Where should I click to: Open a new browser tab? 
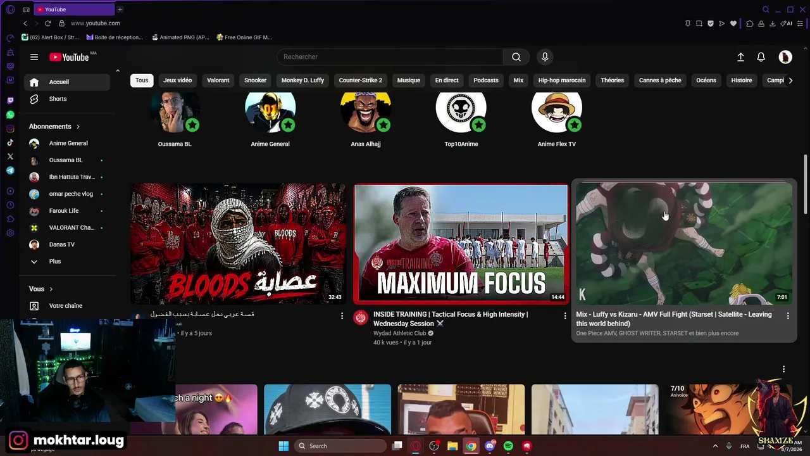click(x=120, y=9)
